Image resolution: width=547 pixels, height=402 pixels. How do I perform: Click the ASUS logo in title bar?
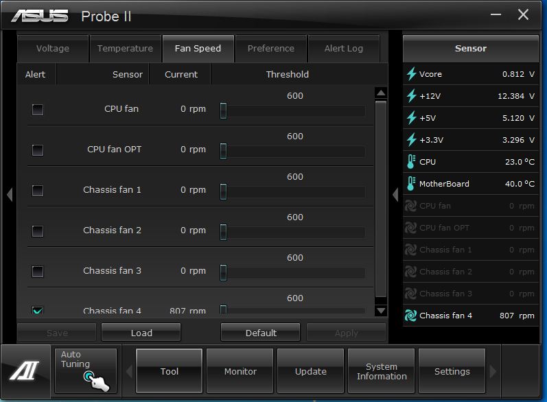[39, 16]
